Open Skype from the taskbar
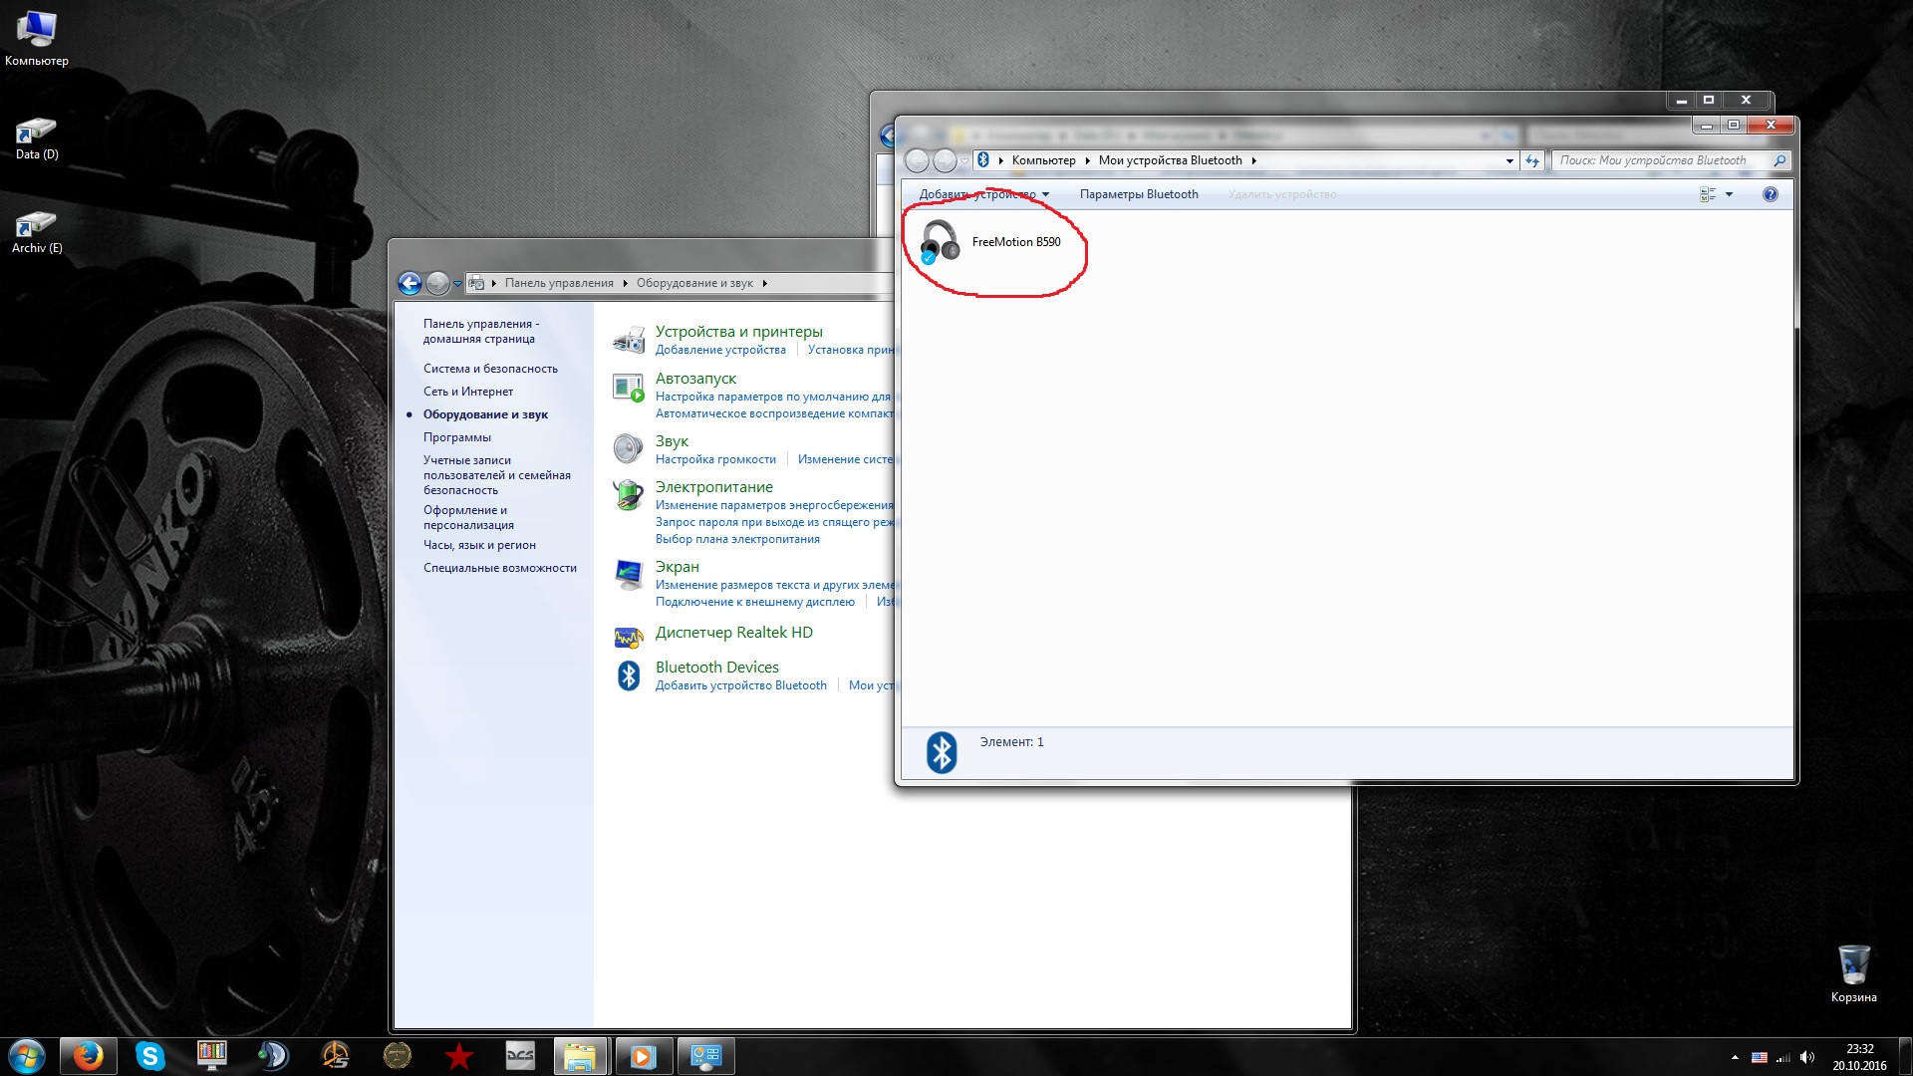This screenshot has height=1076, width=1913. tap(150, 1056)
